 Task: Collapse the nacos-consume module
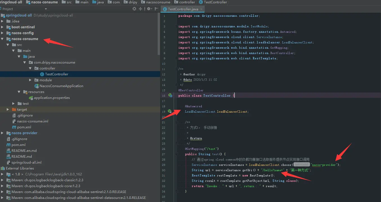pos(2,39)
